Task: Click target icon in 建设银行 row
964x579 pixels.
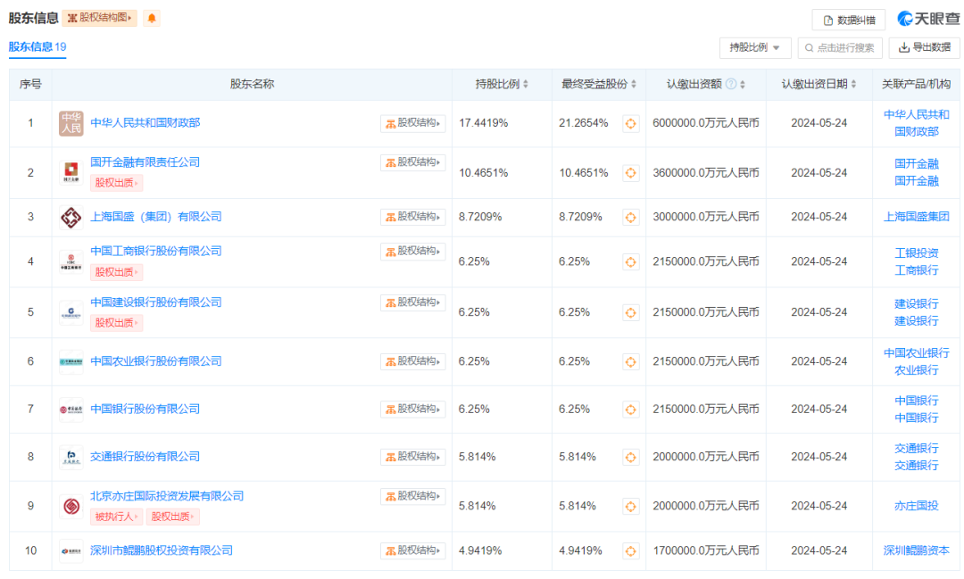Action: click(630, 313)
